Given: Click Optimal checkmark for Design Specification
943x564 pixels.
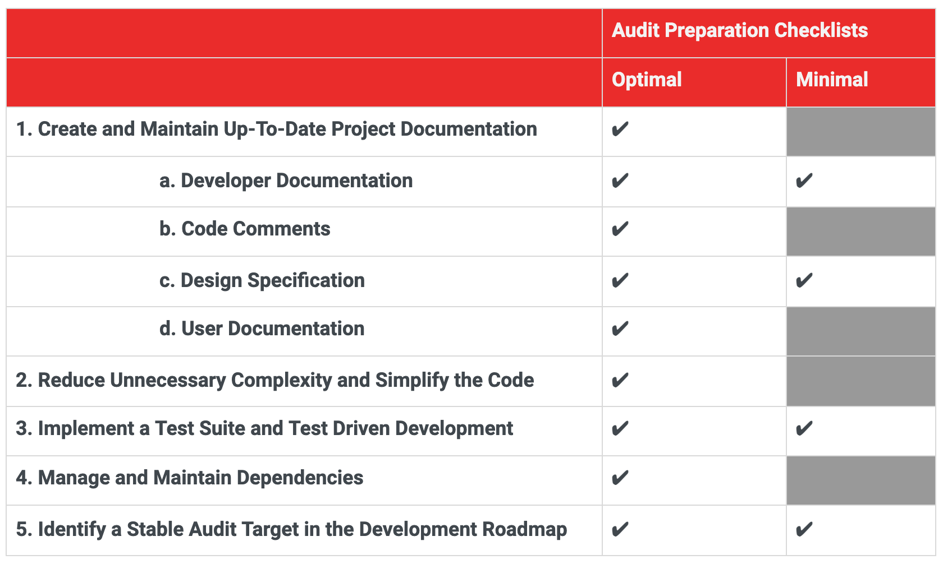Looking at the screenshot, I should [x=620, y=281].
